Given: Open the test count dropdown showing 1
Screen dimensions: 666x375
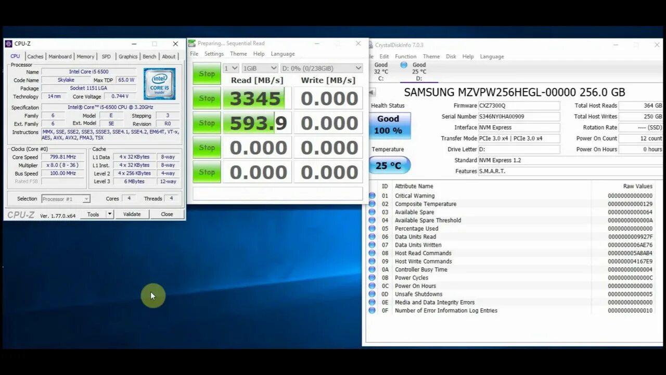Looking at the screenshot, I should coord(230,68).
